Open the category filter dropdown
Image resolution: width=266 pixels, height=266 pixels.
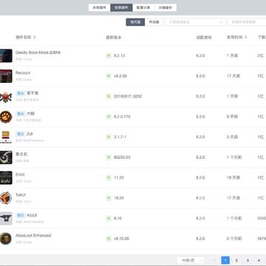196,22
